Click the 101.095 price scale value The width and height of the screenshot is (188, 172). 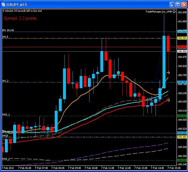(x=182, y=12)
